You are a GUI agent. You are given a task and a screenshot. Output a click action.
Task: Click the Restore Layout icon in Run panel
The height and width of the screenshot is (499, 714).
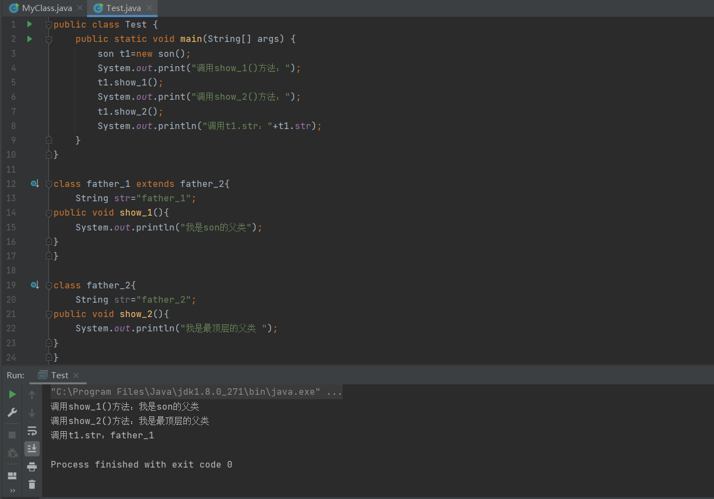[x=12, y=475]
